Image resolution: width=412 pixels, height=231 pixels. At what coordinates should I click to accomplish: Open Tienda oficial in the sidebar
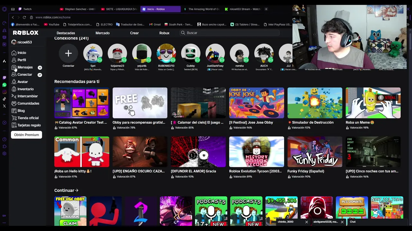click(x=25, y=118)
